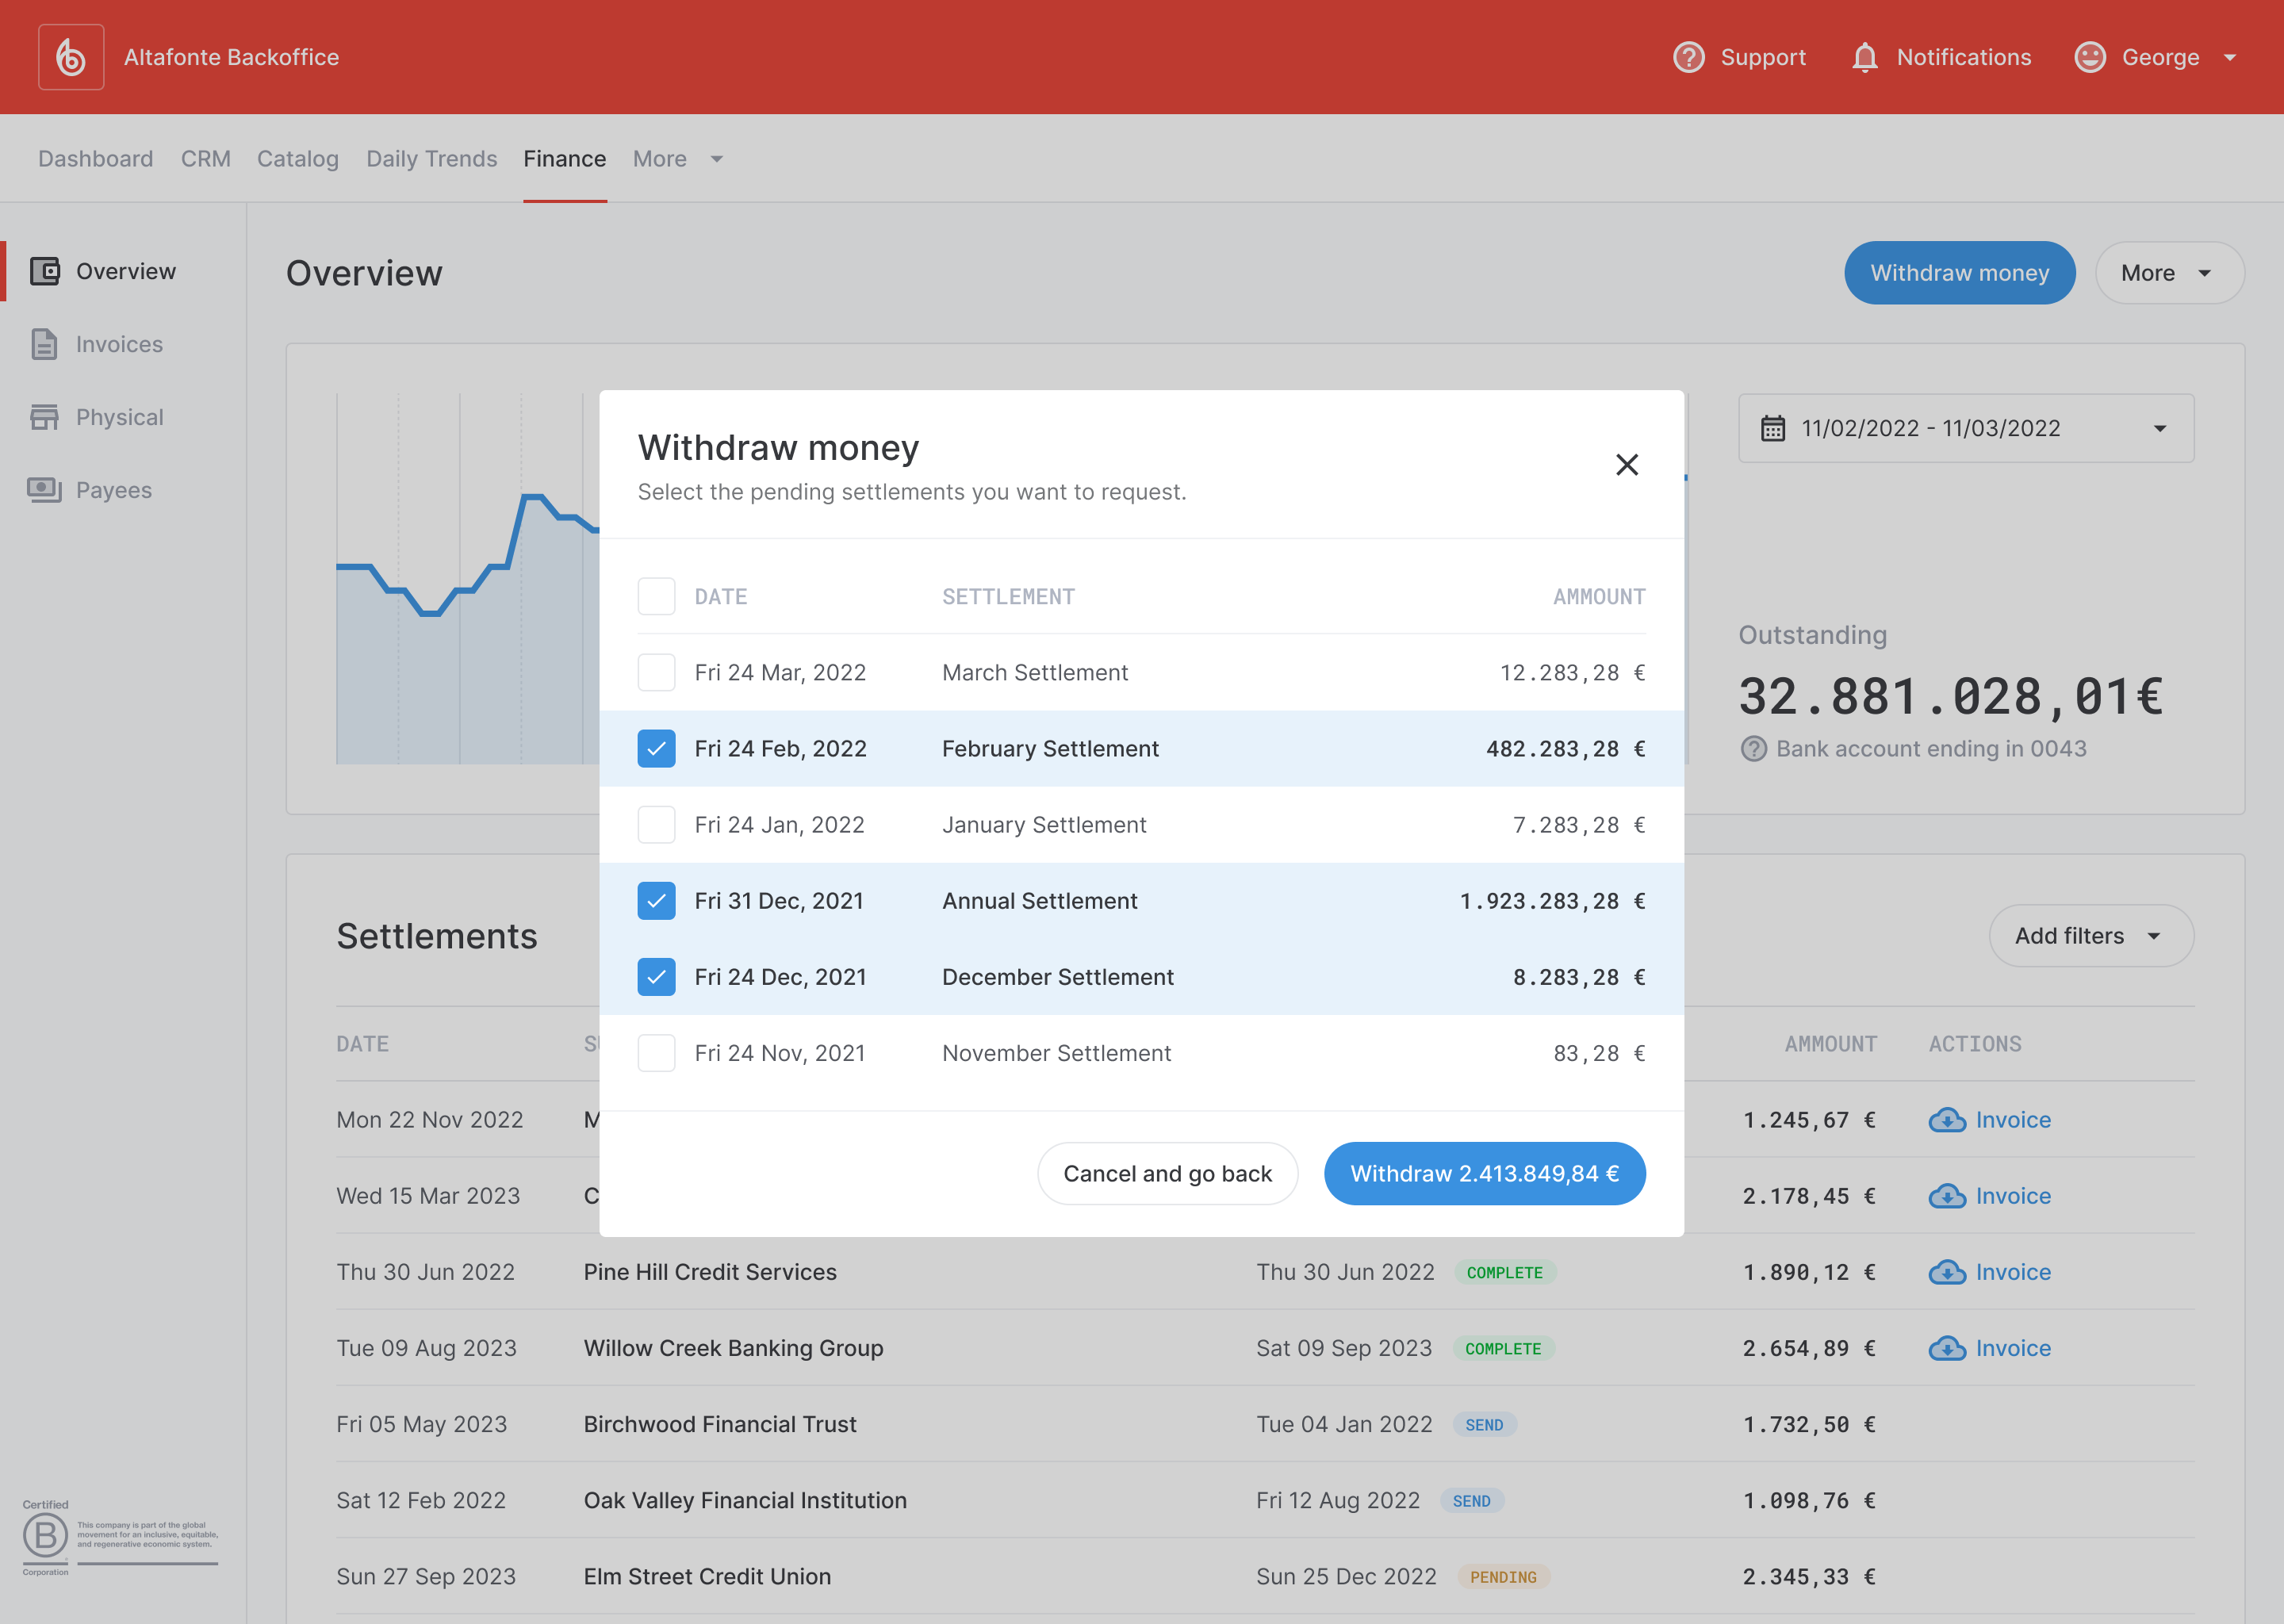Click the Payees money icon in sidebar
The image size is (2284, 1624).
(x=44, y=490)
